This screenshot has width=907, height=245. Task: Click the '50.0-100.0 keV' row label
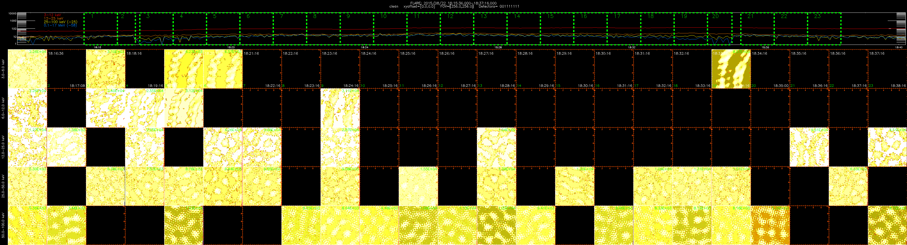pos(3,225)
